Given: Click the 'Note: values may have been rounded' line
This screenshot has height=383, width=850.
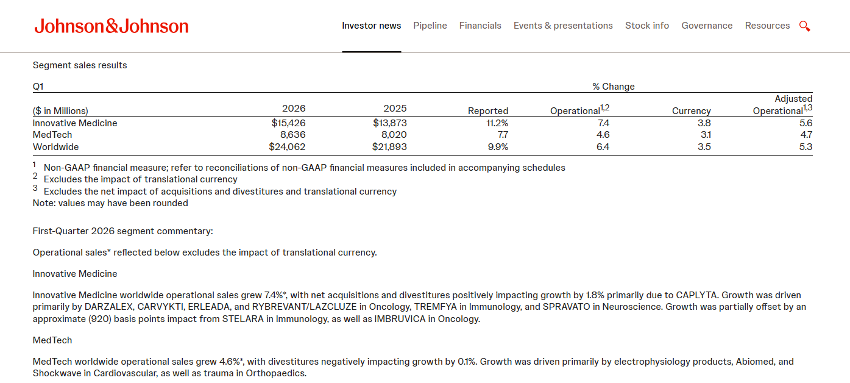Looking at the screenshot, I should click(110, 203).
